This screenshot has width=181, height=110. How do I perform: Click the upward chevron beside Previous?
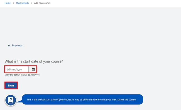(9, 46)
